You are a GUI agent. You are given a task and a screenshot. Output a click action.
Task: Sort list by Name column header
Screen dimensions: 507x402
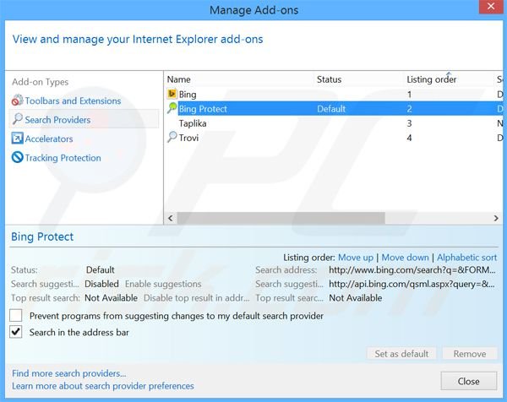tap(179, 79)
